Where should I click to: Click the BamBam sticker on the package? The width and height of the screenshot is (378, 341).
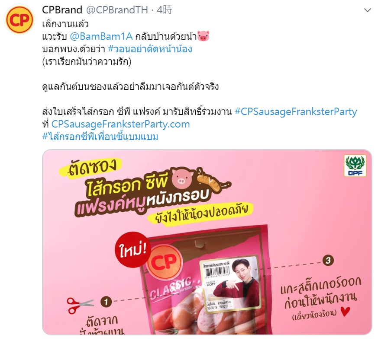tap(231, 283)
